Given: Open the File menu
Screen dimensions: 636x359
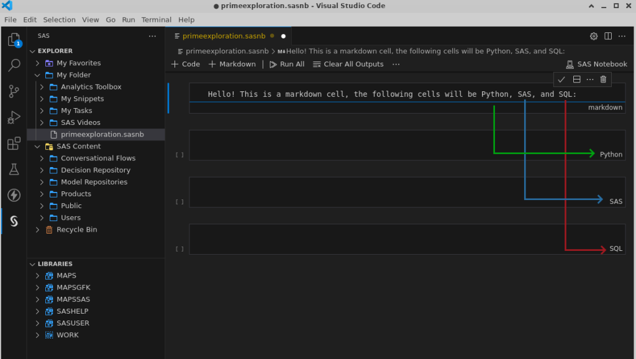Looking at the screenshot, I should tap(11, 20).
